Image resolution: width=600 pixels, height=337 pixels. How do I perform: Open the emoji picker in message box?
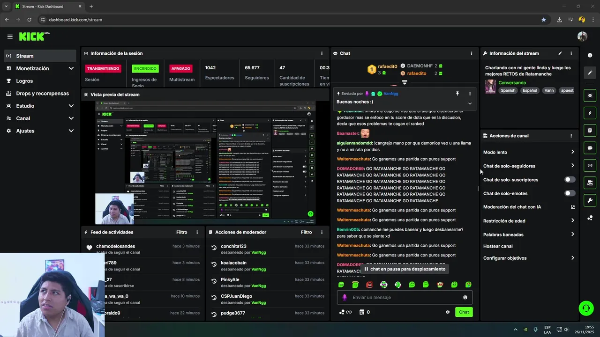click(x=465, y=297)
